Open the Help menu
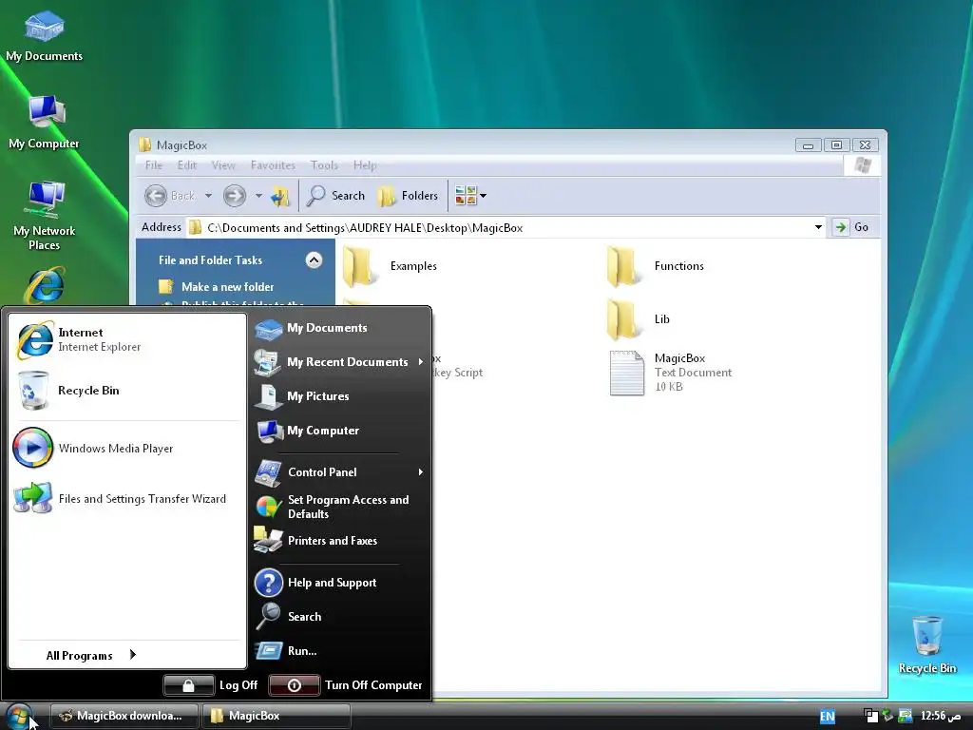Viewport: 973px width, 730px height. tap(365, 165)
